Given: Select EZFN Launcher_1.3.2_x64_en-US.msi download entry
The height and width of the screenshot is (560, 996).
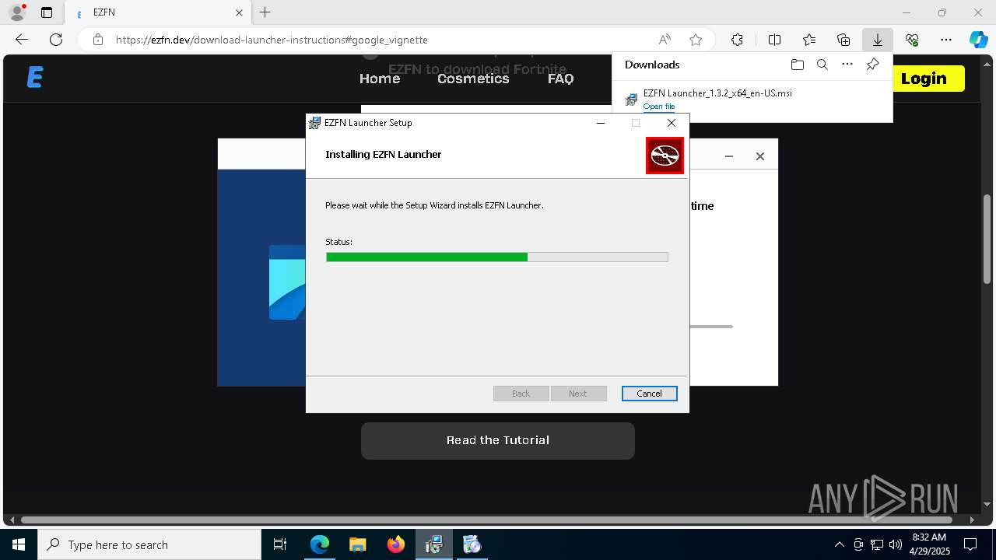Looking at the screenshot, I should [752, 99].
